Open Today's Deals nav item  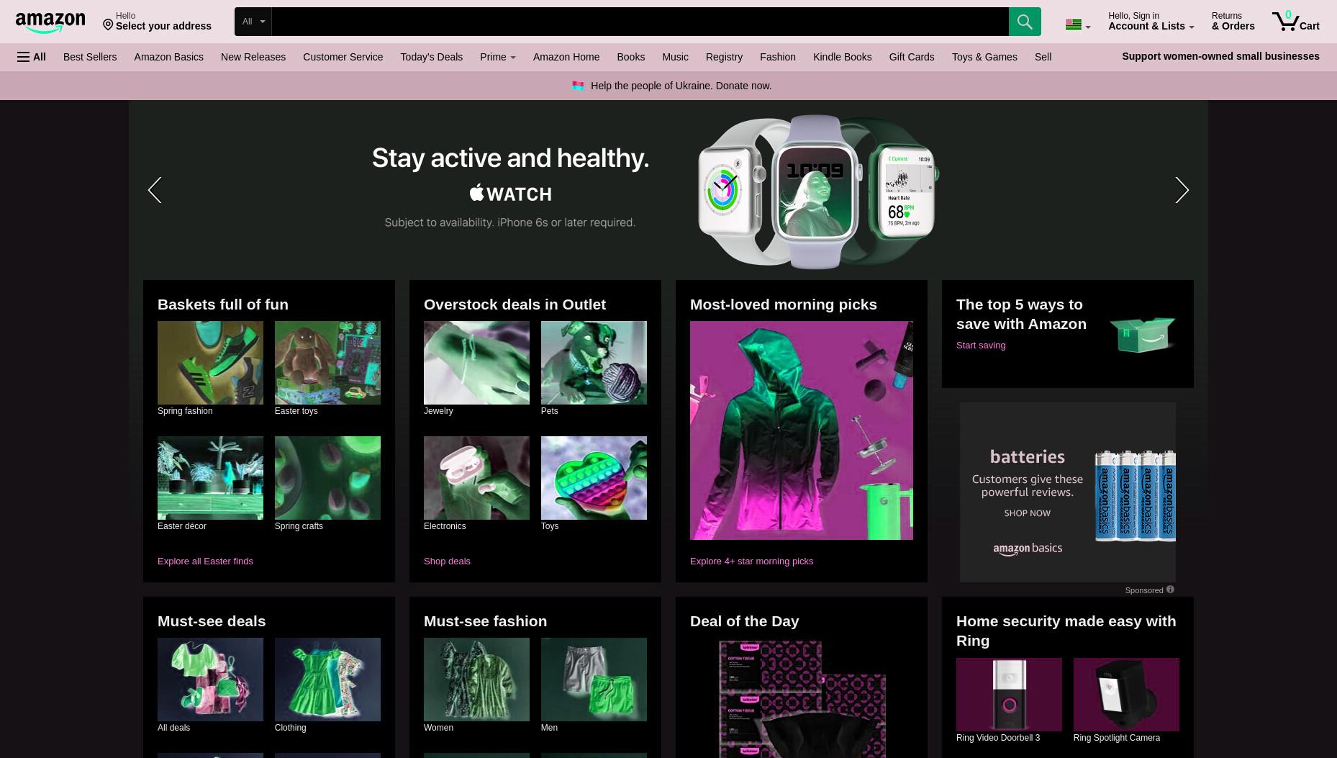(x=432, y=57)
